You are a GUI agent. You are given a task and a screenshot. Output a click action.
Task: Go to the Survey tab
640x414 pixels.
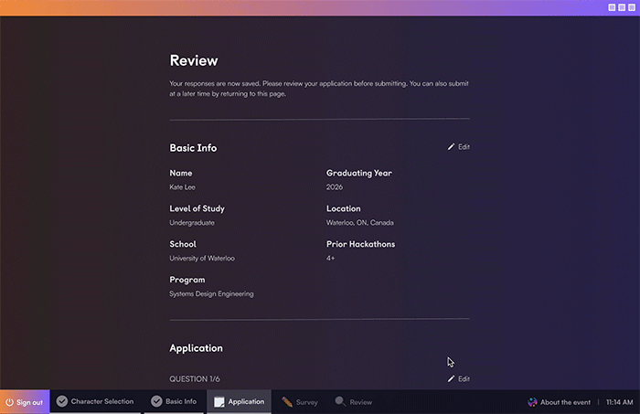(300, 402)
